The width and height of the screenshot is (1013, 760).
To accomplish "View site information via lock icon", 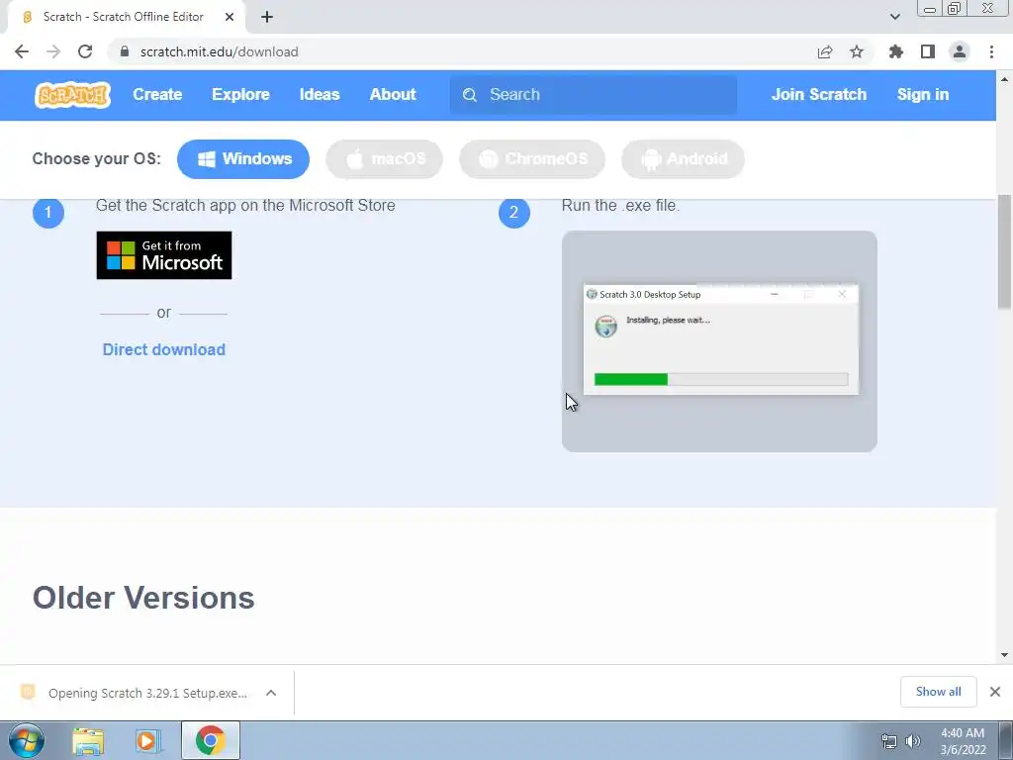I will coord(126,51).
